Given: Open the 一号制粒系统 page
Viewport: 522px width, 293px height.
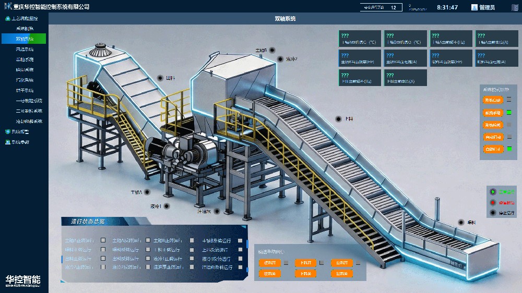Looking at the screenshot, I should coord(29,101).
